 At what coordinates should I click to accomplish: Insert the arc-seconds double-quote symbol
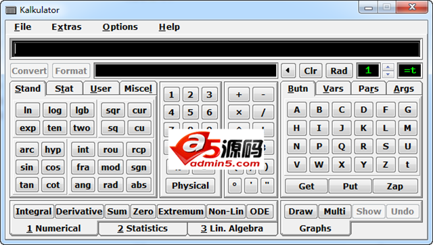(x=267, y=185)
